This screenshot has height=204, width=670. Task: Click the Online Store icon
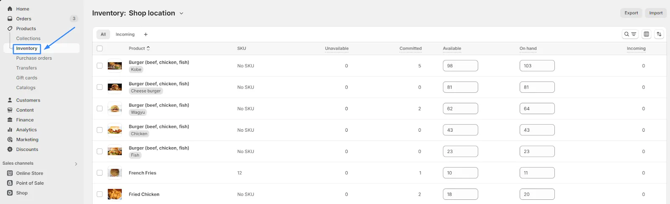pos(10,173)
